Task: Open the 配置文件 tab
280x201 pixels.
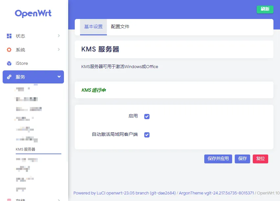Action: [x=120, y=27]
